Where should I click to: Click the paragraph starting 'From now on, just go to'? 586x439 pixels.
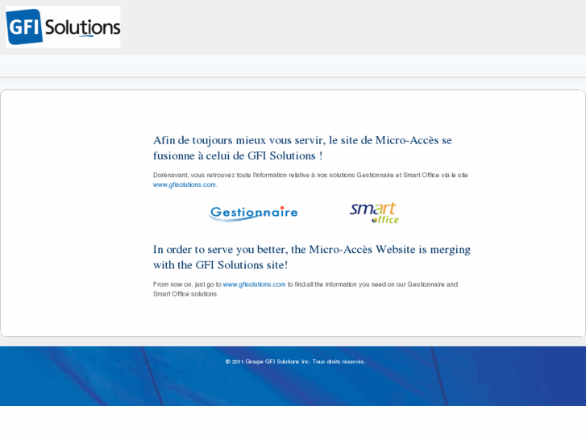[305, 289]
